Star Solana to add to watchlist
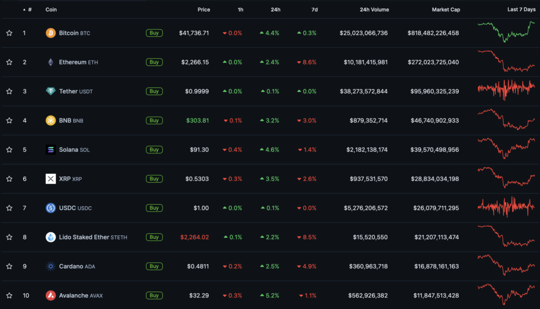Image resolution: width=540 pixels, height=309 pixels. (9, 149)
